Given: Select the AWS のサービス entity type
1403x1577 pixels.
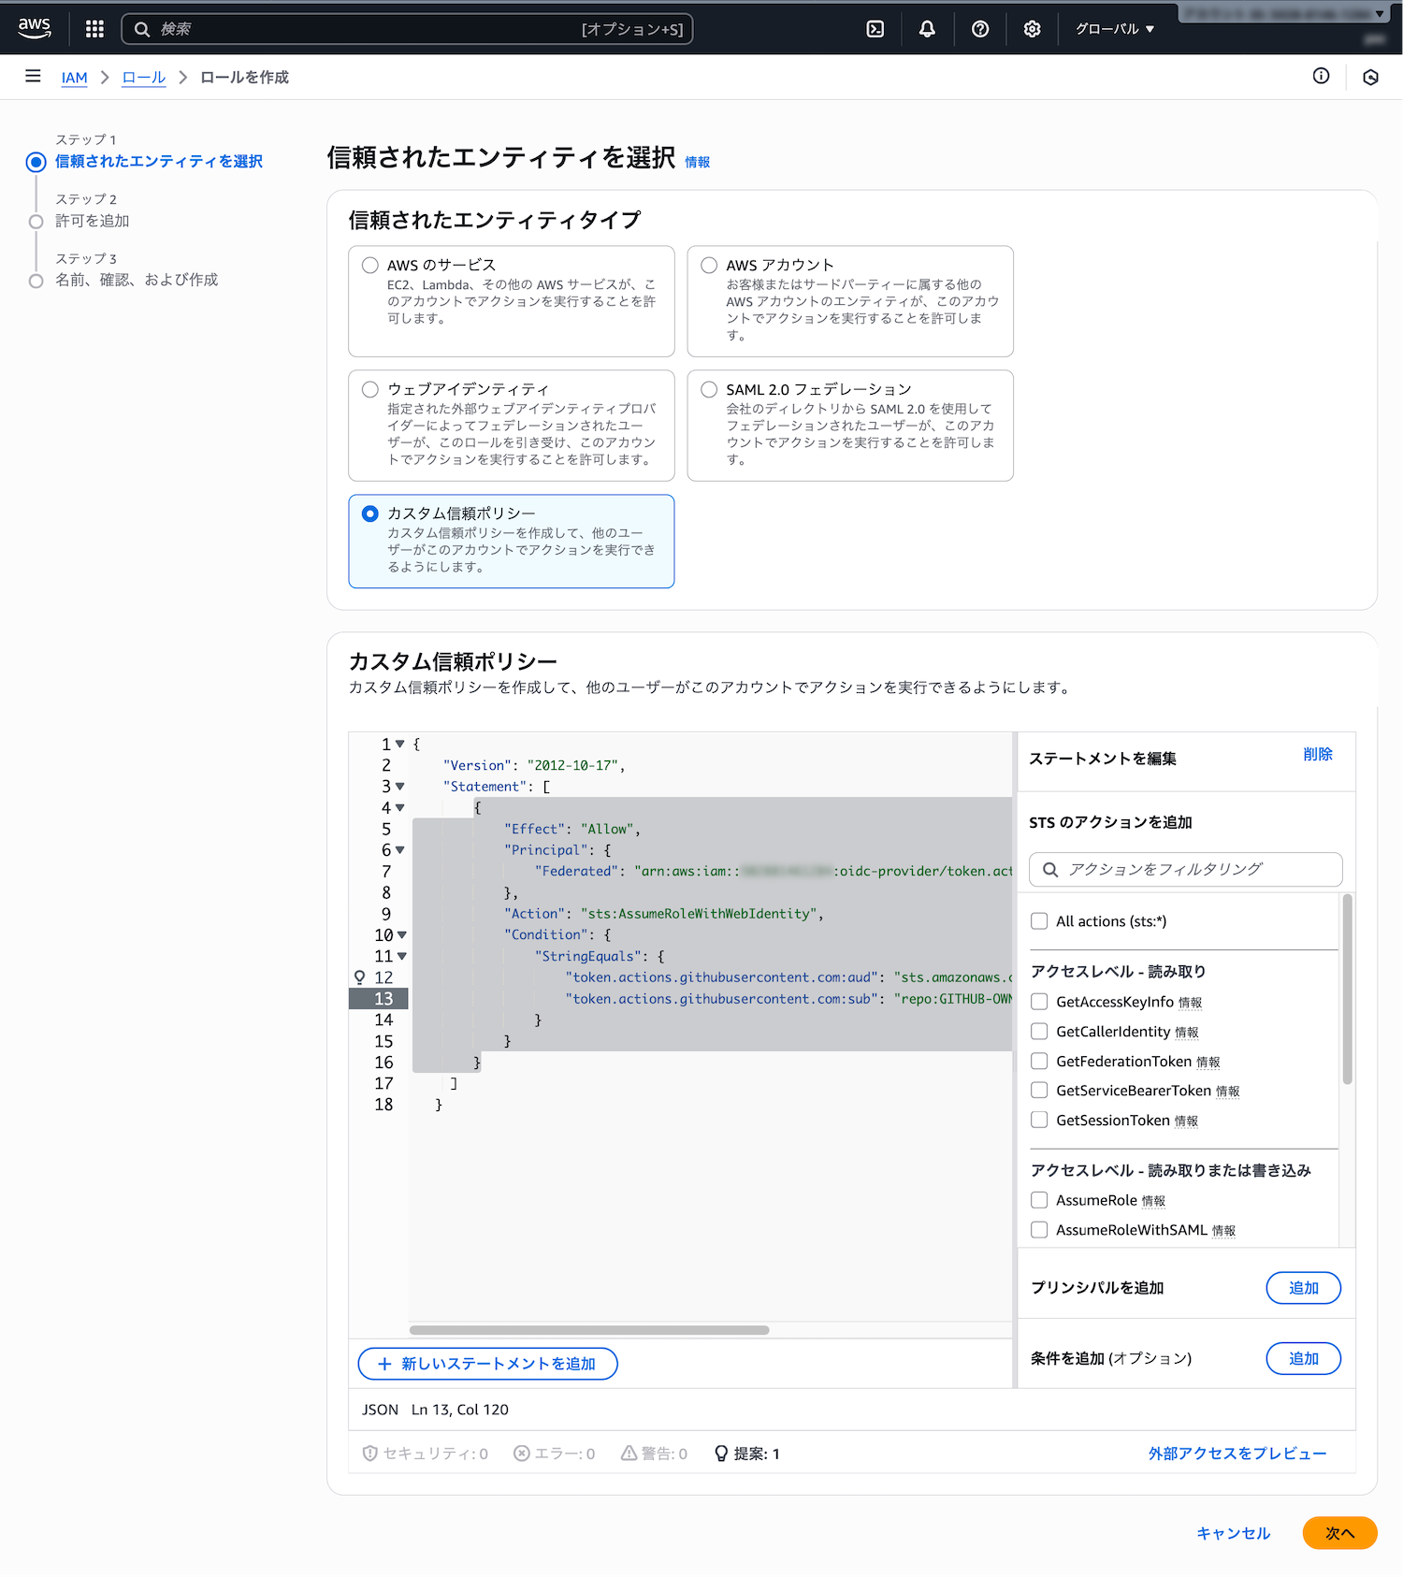Looking at the screenshot, I should (x=370, y=266).
